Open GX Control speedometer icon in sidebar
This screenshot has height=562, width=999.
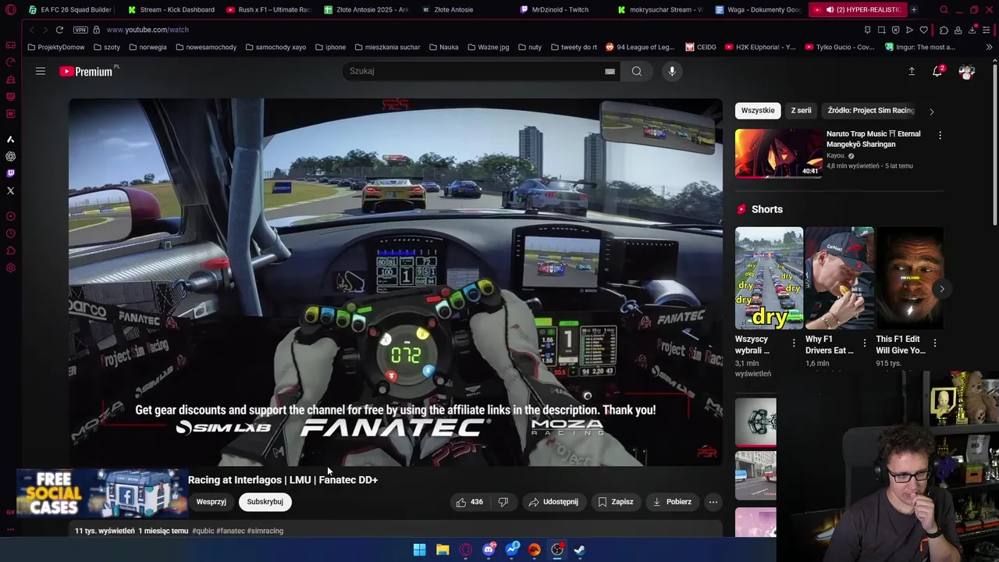click(10, 62)
